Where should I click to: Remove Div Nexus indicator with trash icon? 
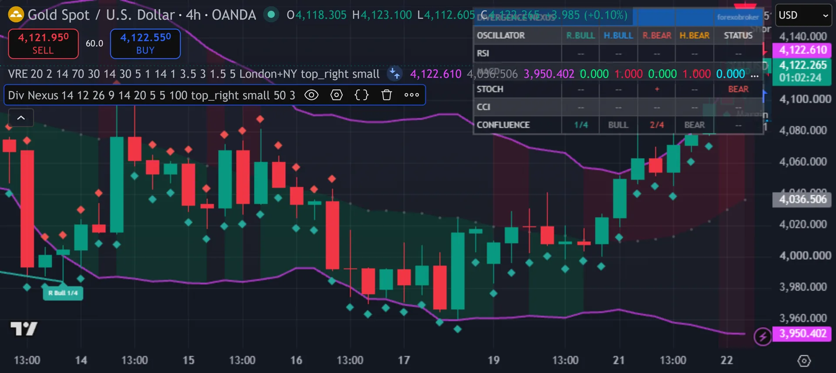387,95
